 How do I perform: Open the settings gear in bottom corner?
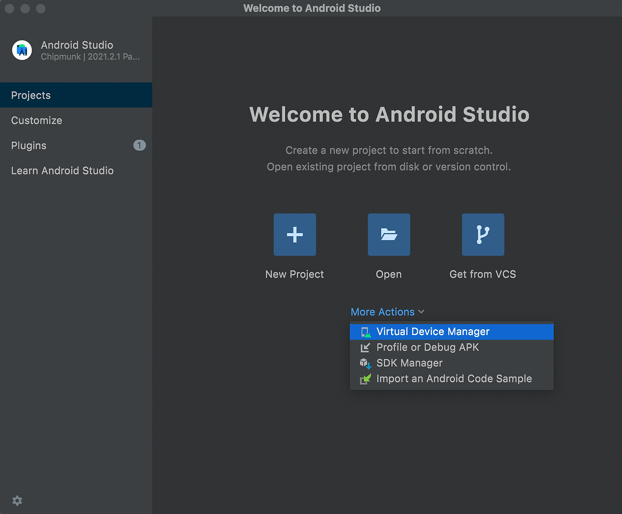coord(17,500)
